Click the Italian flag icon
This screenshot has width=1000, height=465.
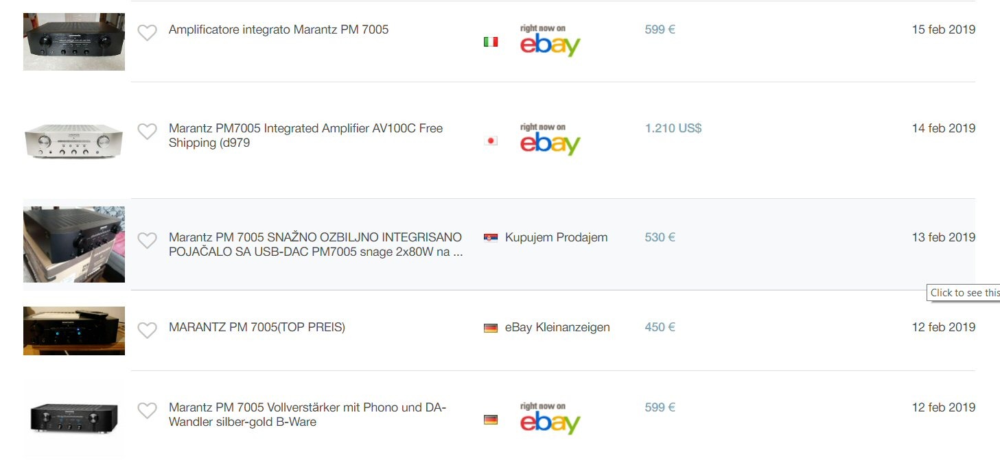[491, 42]
